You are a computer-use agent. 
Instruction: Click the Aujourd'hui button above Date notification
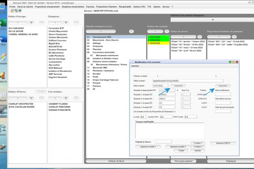click(x=223, y=86)
